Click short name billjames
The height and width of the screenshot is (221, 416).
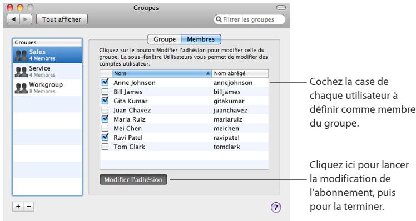227,92
